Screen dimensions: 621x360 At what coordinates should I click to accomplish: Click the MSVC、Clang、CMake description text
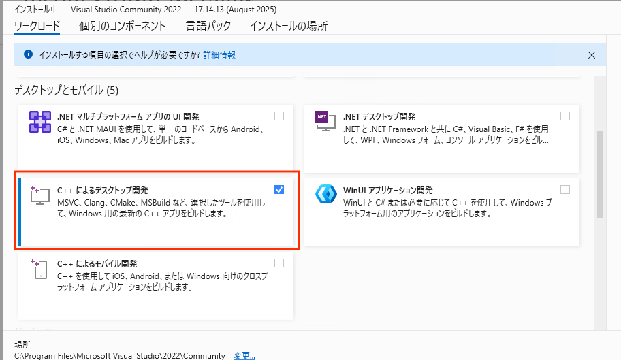click(x=161, y=208)
